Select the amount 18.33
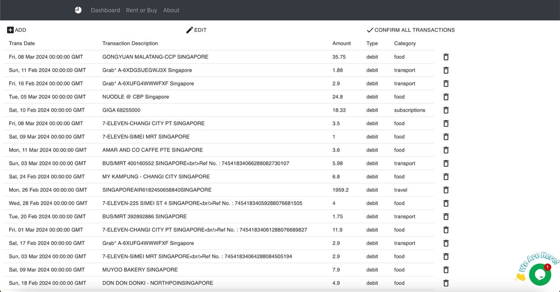This screenshot has width=560, height=292. point(339,110)
